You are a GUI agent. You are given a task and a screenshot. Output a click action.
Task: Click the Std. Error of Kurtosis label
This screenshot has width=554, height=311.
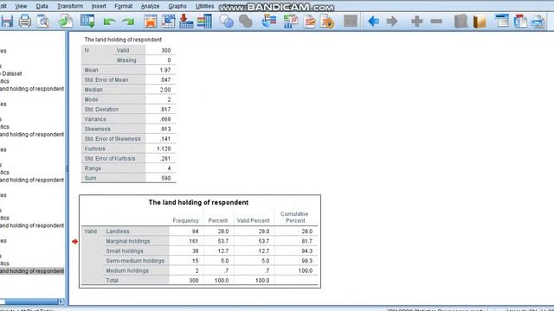[x=110, y=159]
